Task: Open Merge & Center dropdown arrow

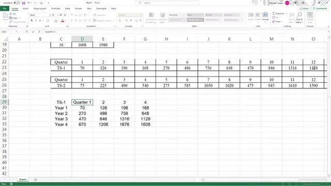Action: tap(114, 21)
